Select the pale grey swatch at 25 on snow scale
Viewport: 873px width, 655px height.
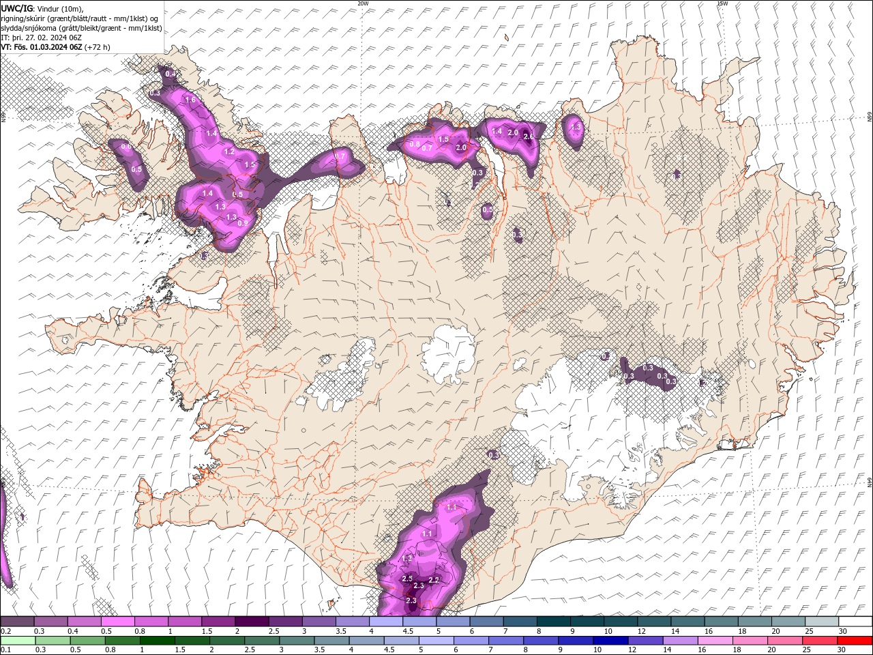822,622
